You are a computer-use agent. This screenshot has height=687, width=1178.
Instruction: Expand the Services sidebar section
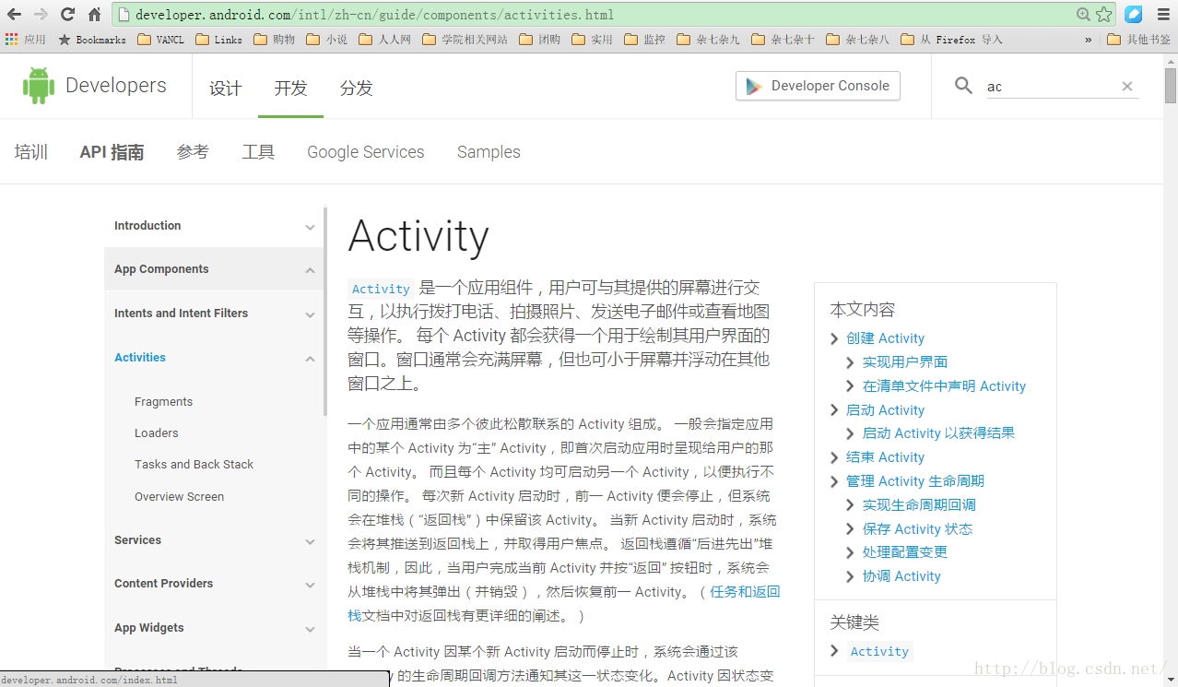[x=310, y=541]
